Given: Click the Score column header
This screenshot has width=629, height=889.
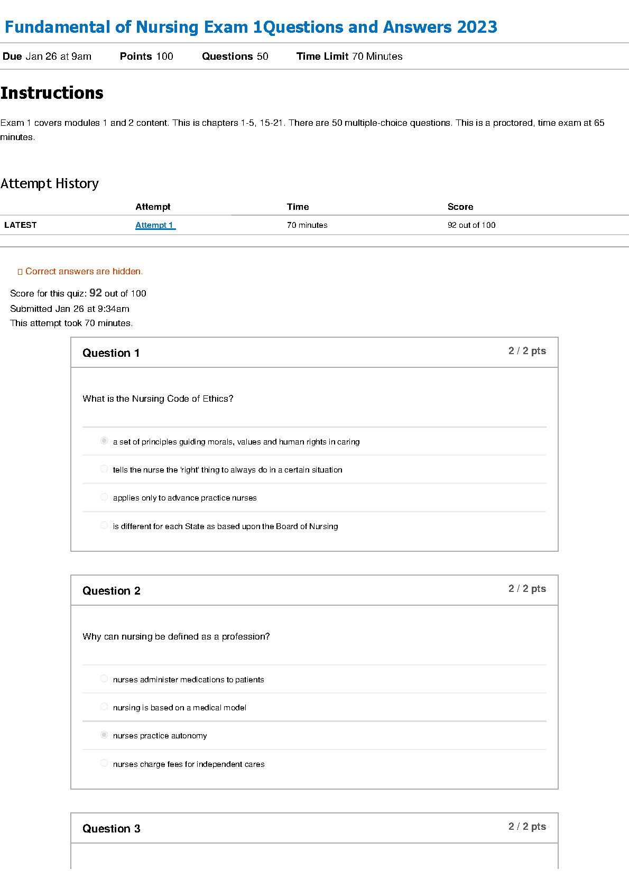Looking at the screenshot, I should pos(460,207).
